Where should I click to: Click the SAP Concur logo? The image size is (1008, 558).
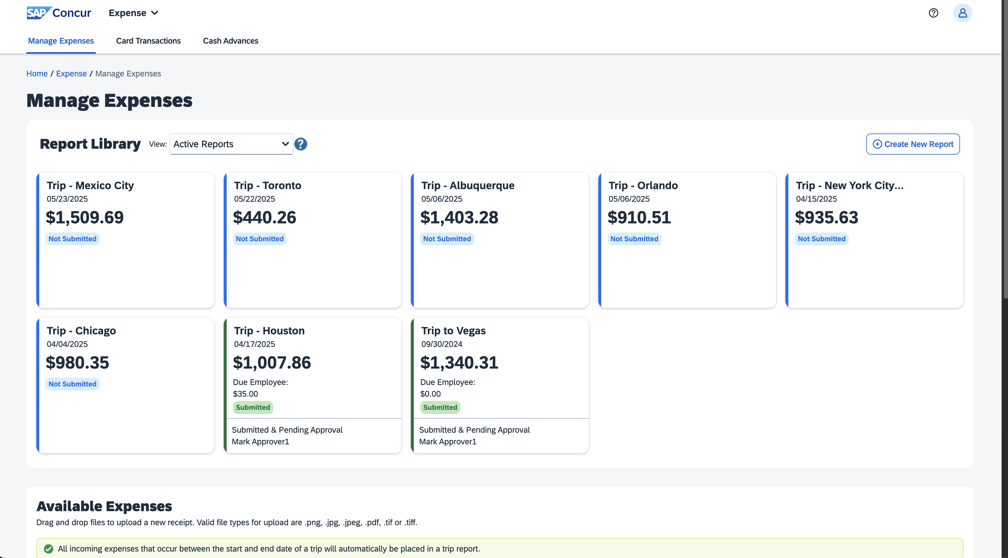(x=59, y=13)
